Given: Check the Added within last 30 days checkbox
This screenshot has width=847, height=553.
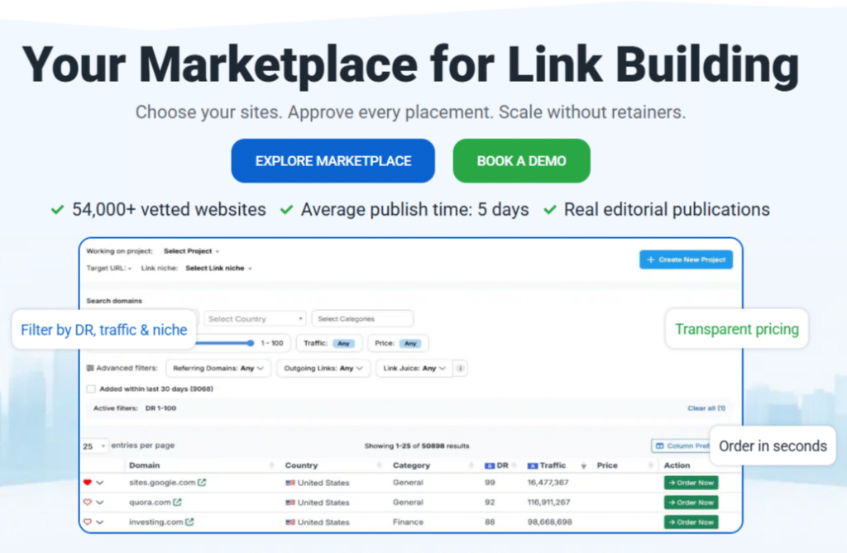Looking at the screenshot, I should click(x=91, y=389).
